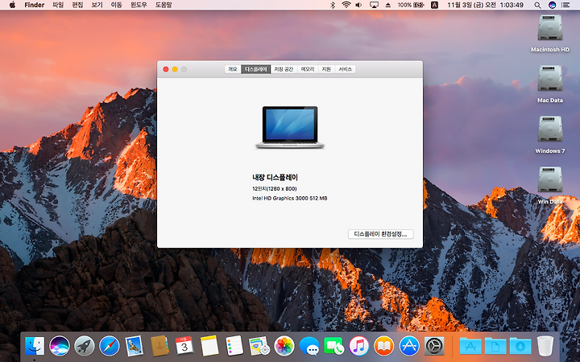Screen dimensions: 580x362
Task: Open the 파일 menu
Action: (x=58, y=5)
